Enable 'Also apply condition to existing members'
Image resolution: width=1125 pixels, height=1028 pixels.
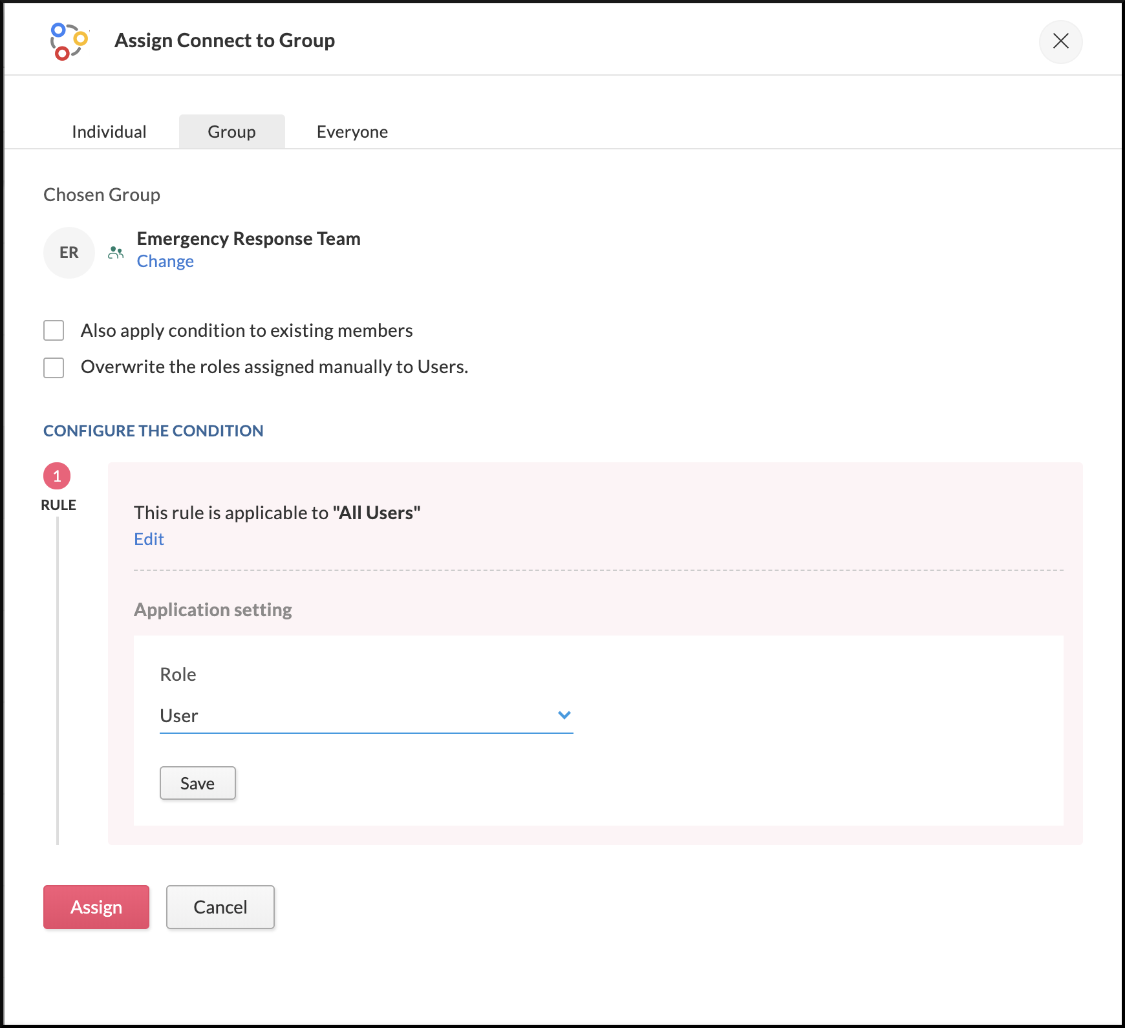[x=54, y=330]
